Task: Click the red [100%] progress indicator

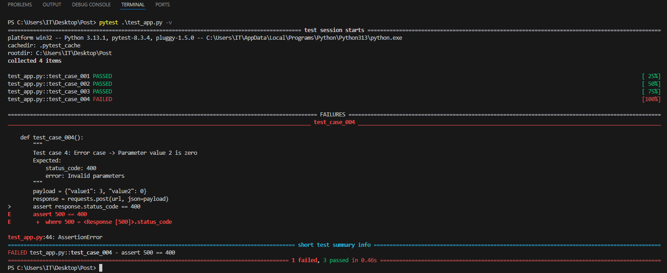Action: point(651,99)
